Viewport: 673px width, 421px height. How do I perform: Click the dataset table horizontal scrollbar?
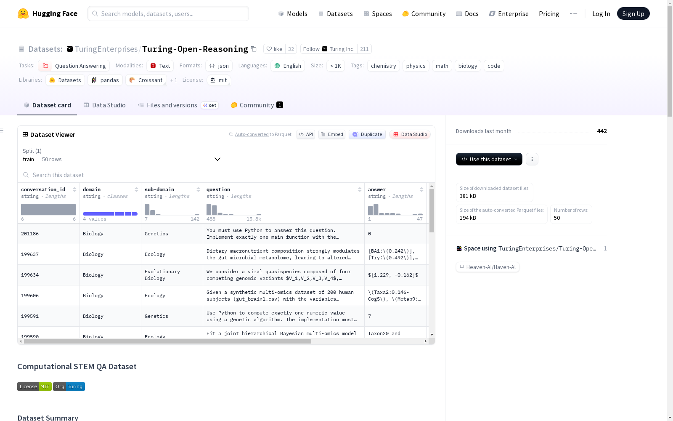click(167, 341)
